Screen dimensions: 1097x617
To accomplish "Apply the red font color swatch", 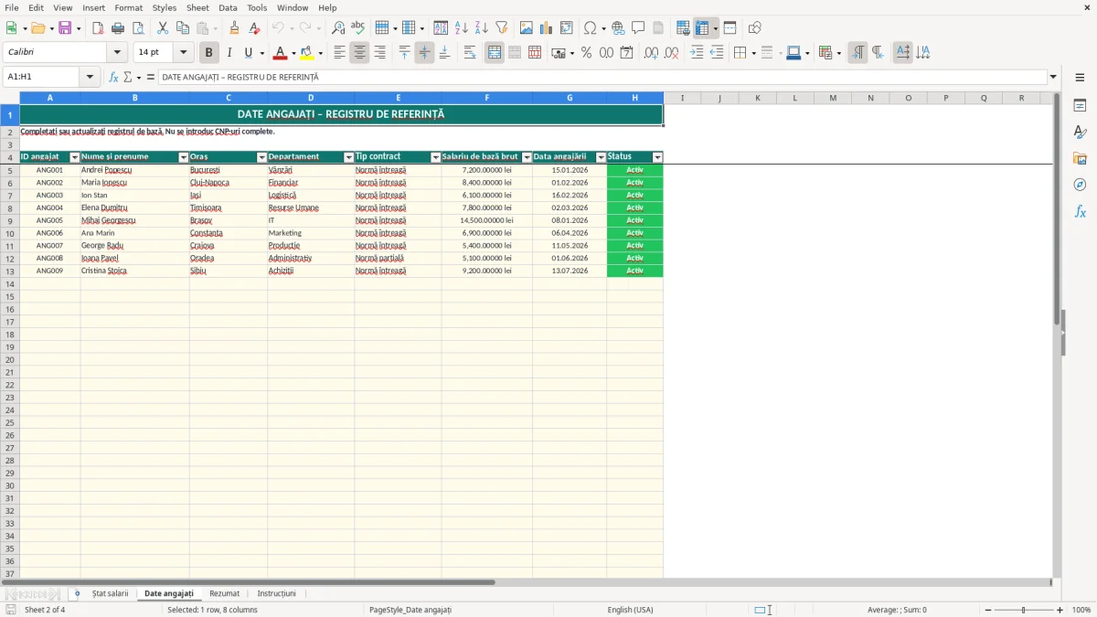I will click(x=281, y=53).
